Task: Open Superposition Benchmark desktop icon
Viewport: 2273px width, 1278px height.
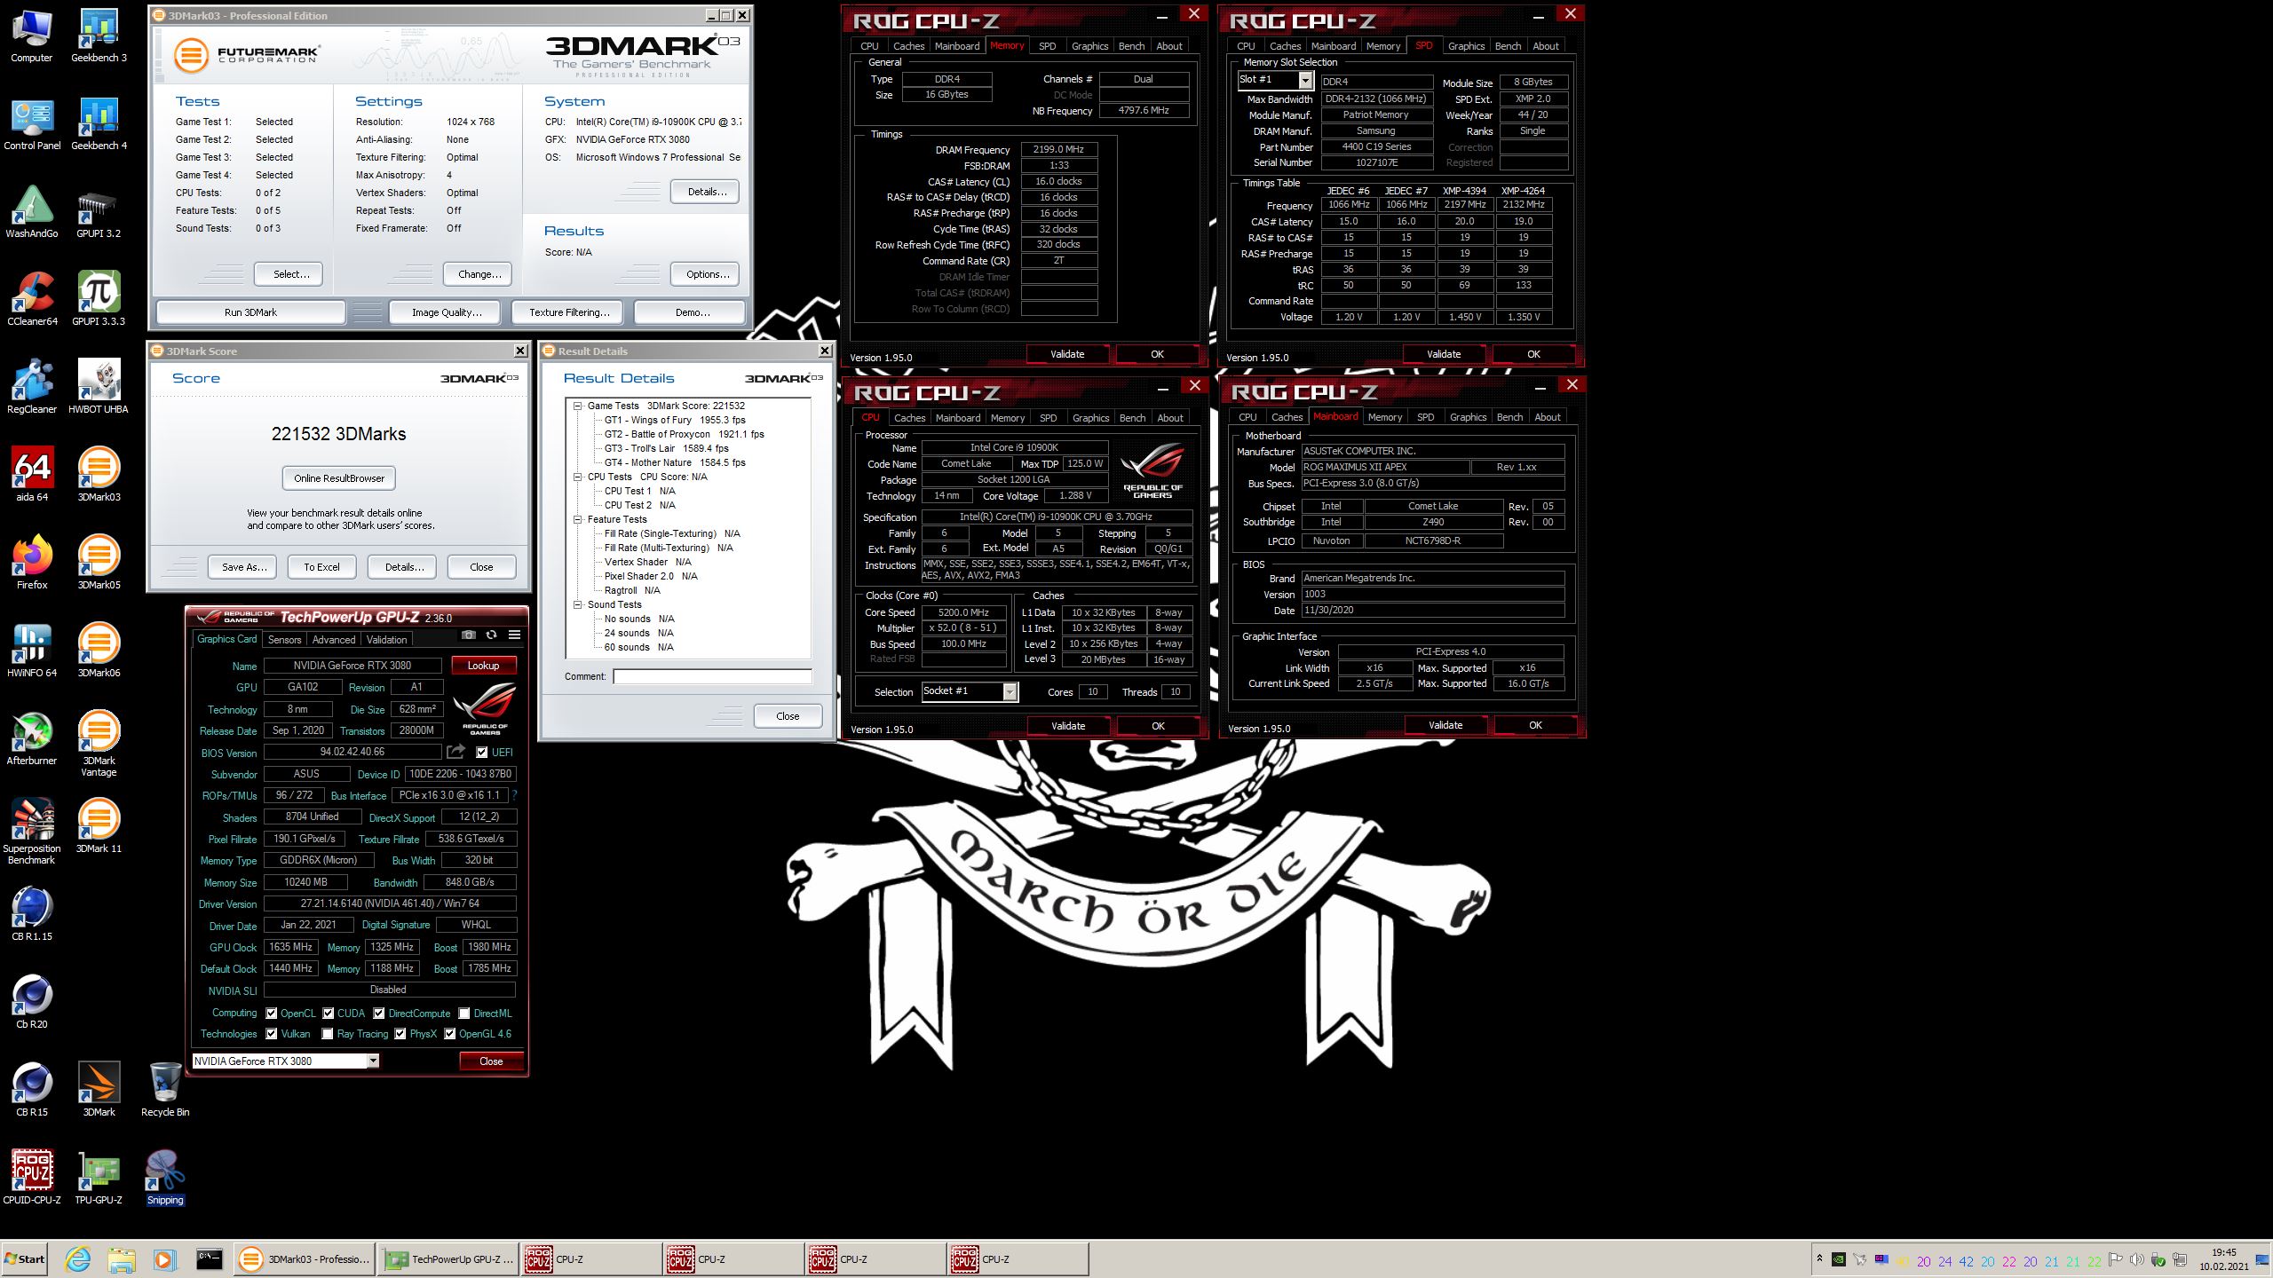Action: click(32, 832)
